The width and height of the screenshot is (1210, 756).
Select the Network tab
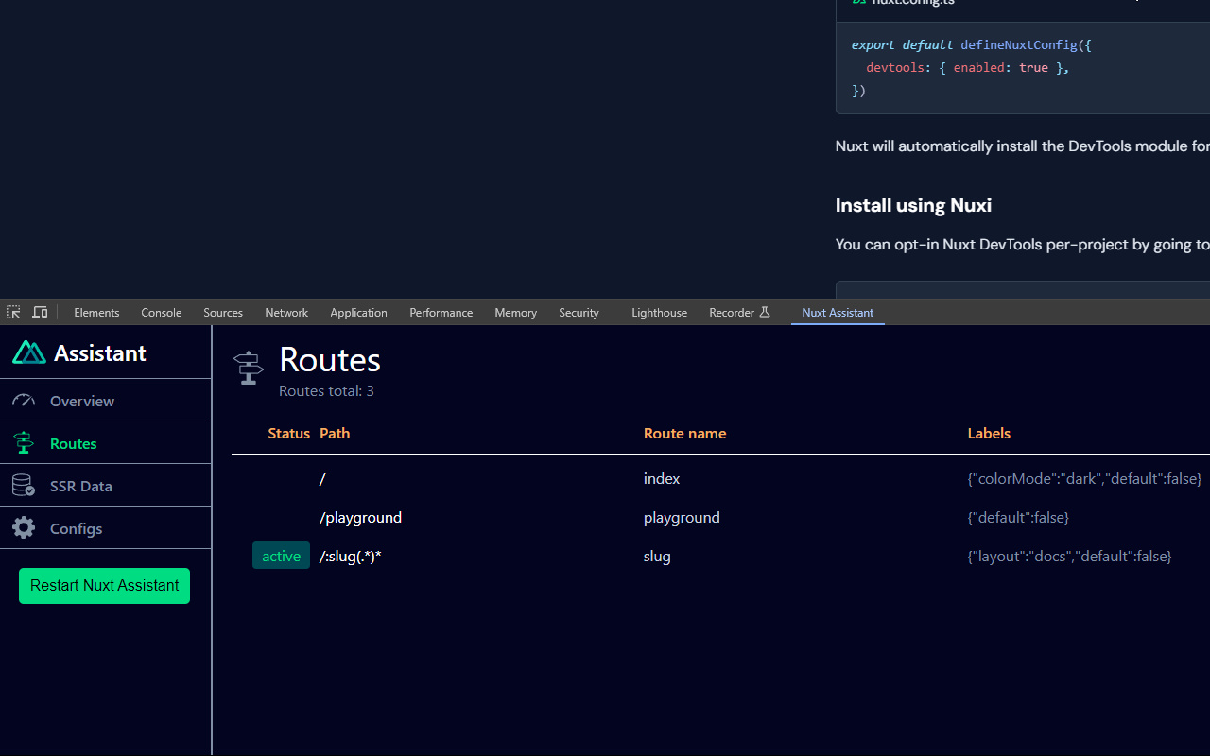click(x=286, y=313)
